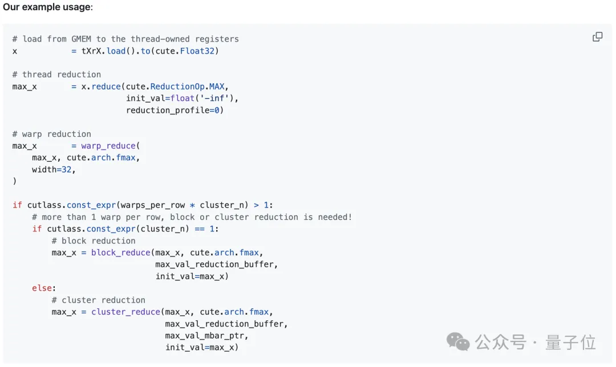
Task: Click the "# more than 1 warp per row" comment
Action: (192, 217)
